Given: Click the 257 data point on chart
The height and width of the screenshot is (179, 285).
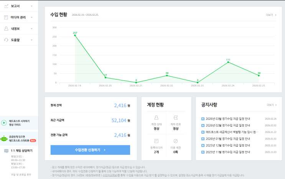Looking at the screenshot, I should point(75,35).
